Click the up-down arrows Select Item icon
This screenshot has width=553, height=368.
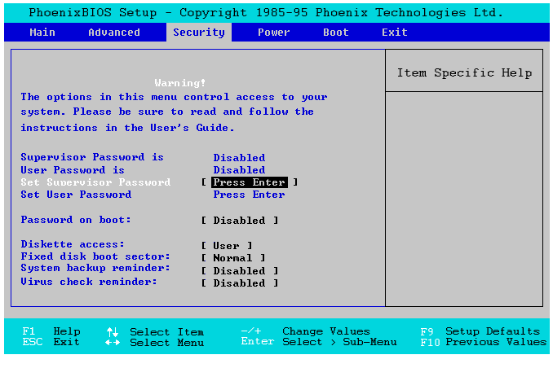[112, 331]
